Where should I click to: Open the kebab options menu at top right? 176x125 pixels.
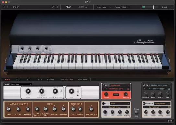[x=172, y=7]
